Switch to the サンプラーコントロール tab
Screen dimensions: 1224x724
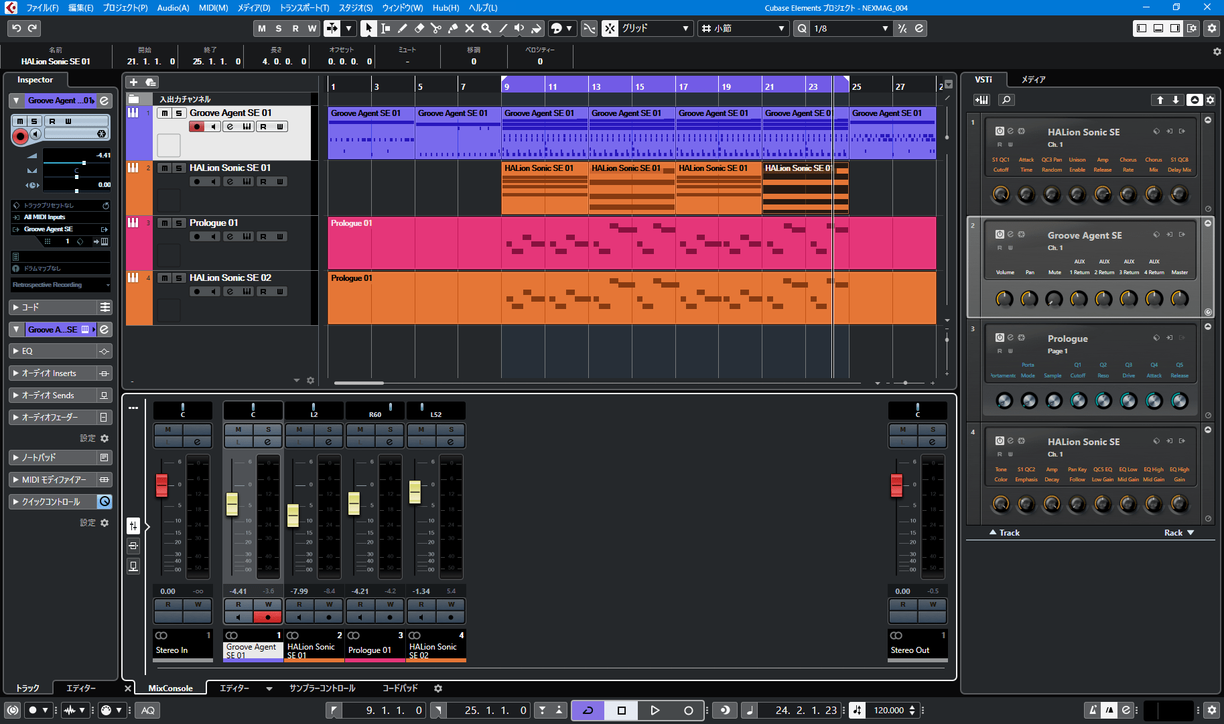tap(322, 688)
